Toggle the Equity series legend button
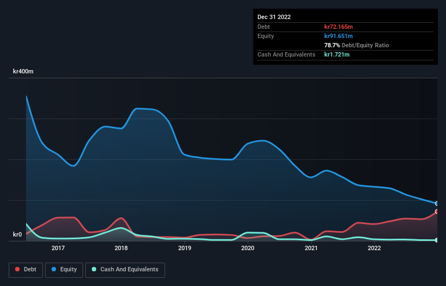 [x=64, y=270]
